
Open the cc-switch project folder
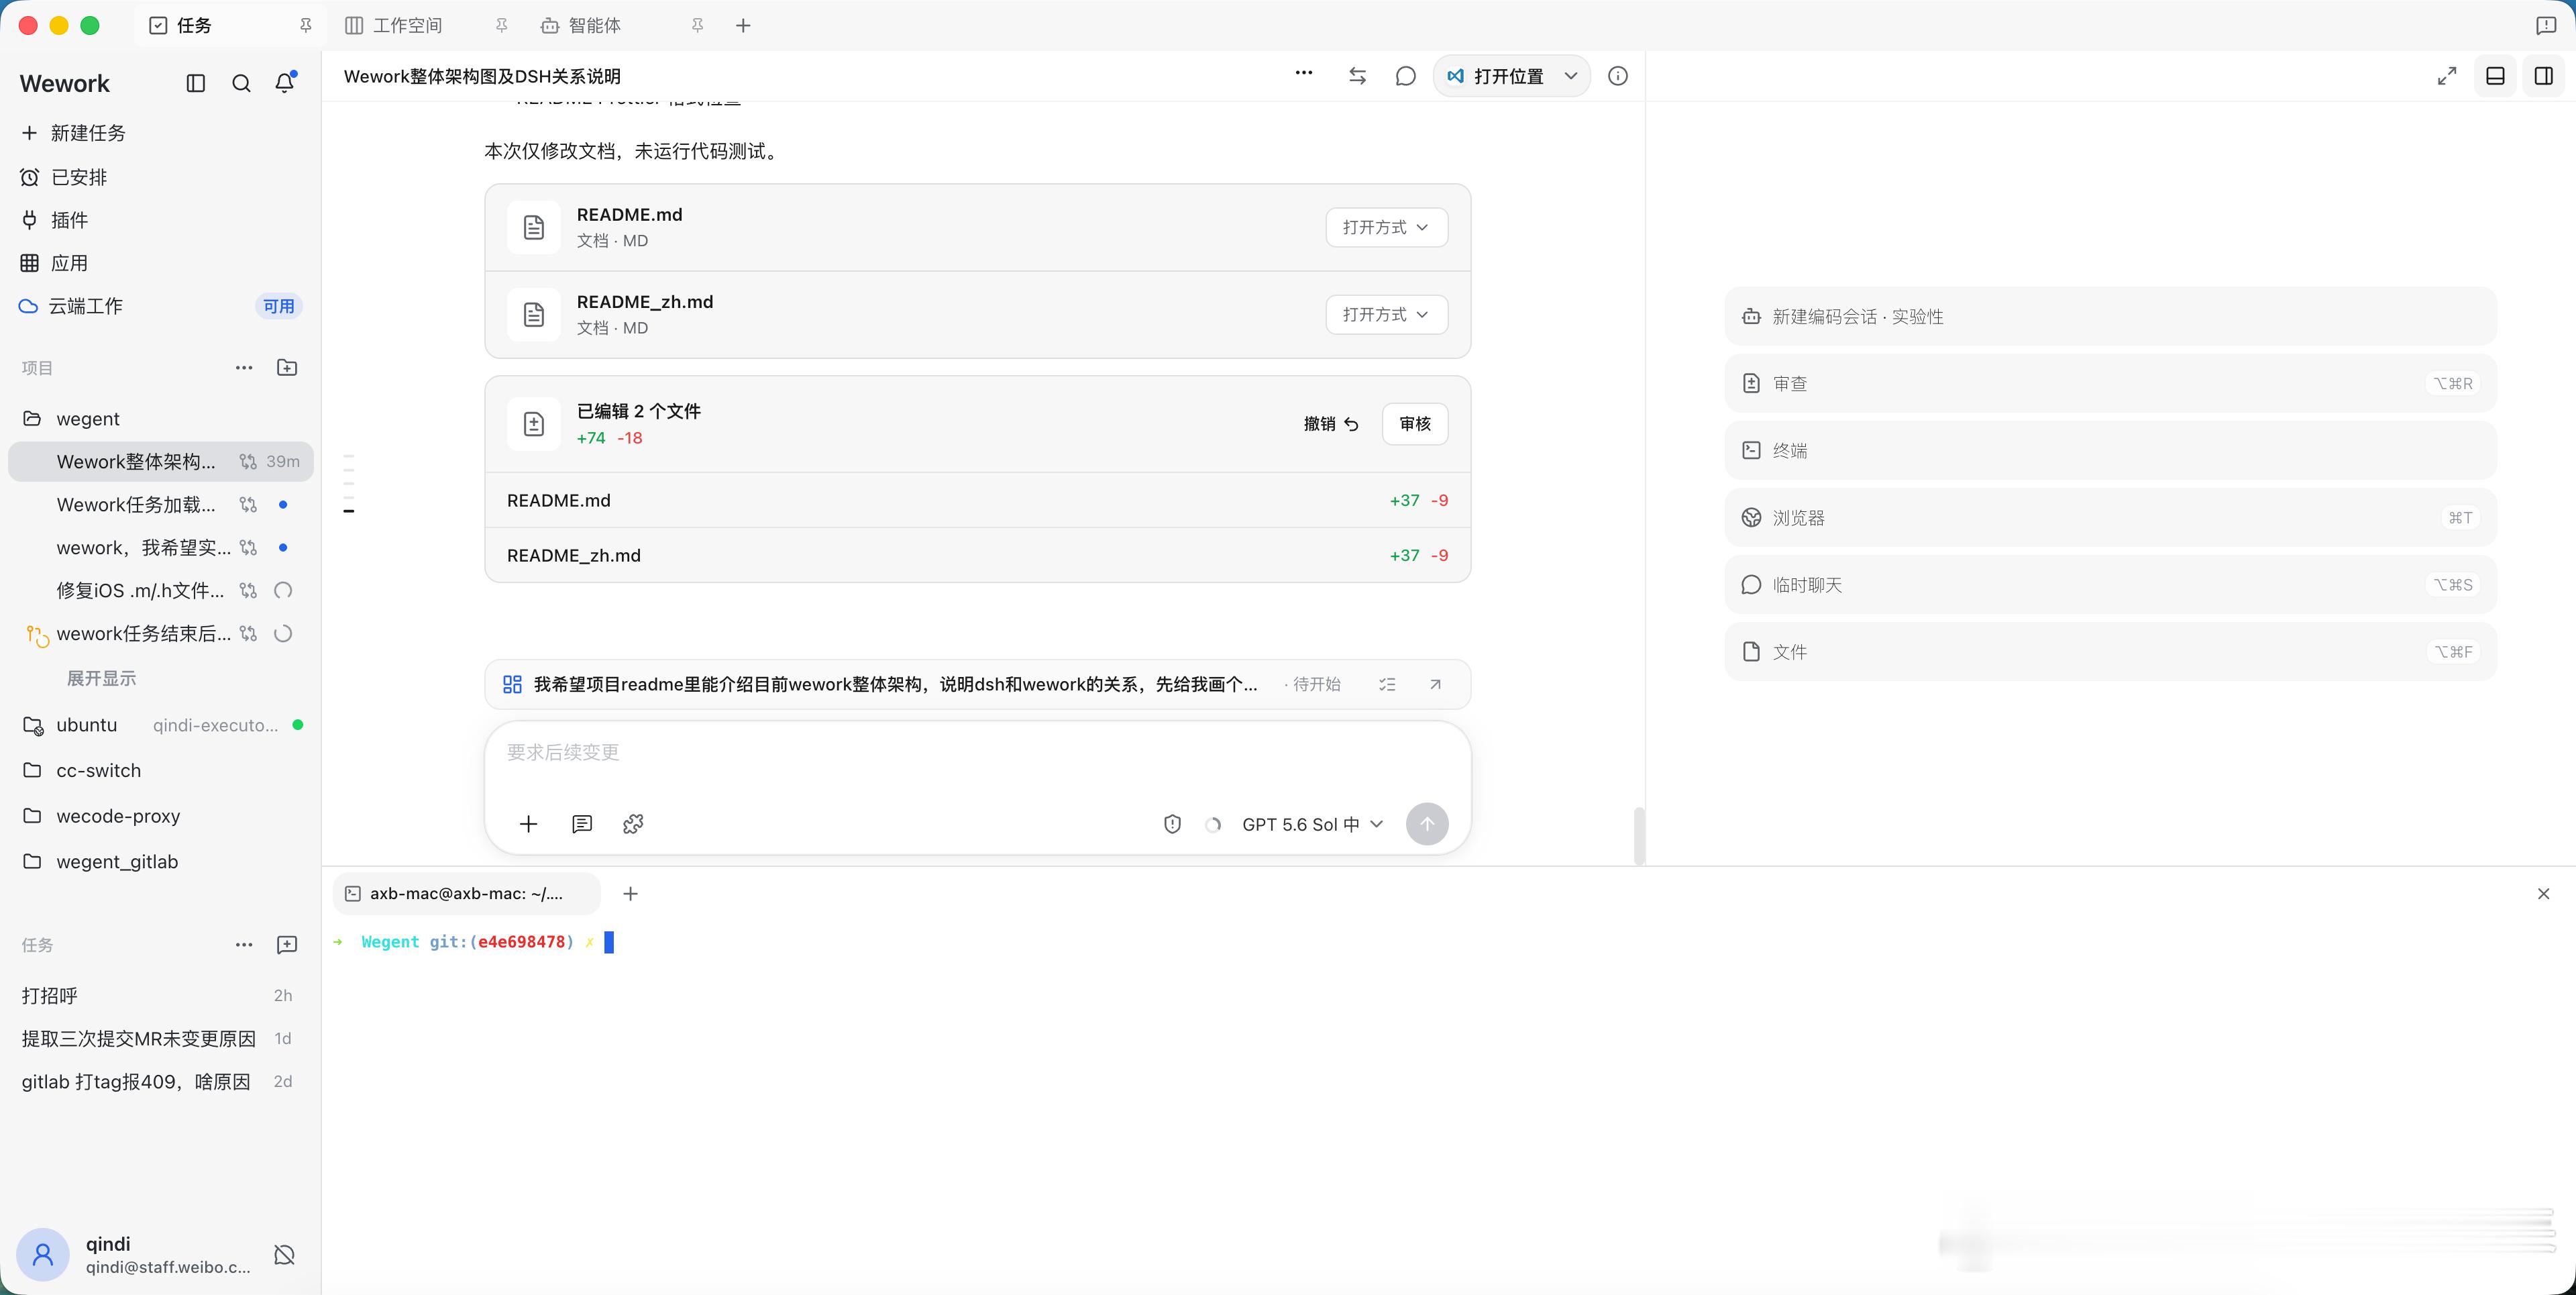[x=160, y=771]
